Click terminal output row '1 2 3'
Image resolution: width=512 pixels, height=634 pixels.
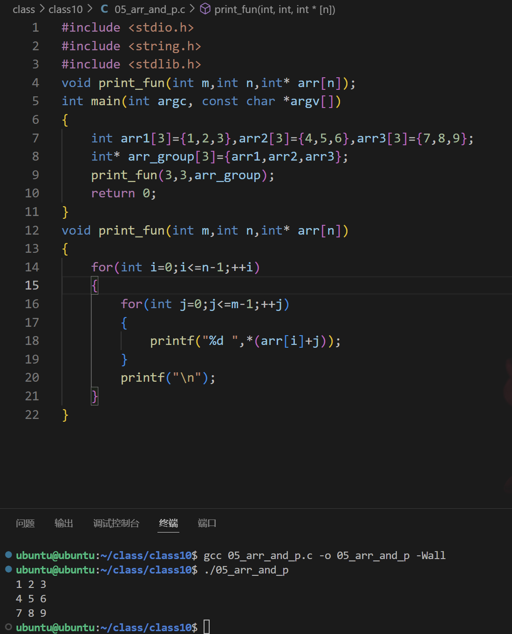pyautogui.click(x=31, y=584)
